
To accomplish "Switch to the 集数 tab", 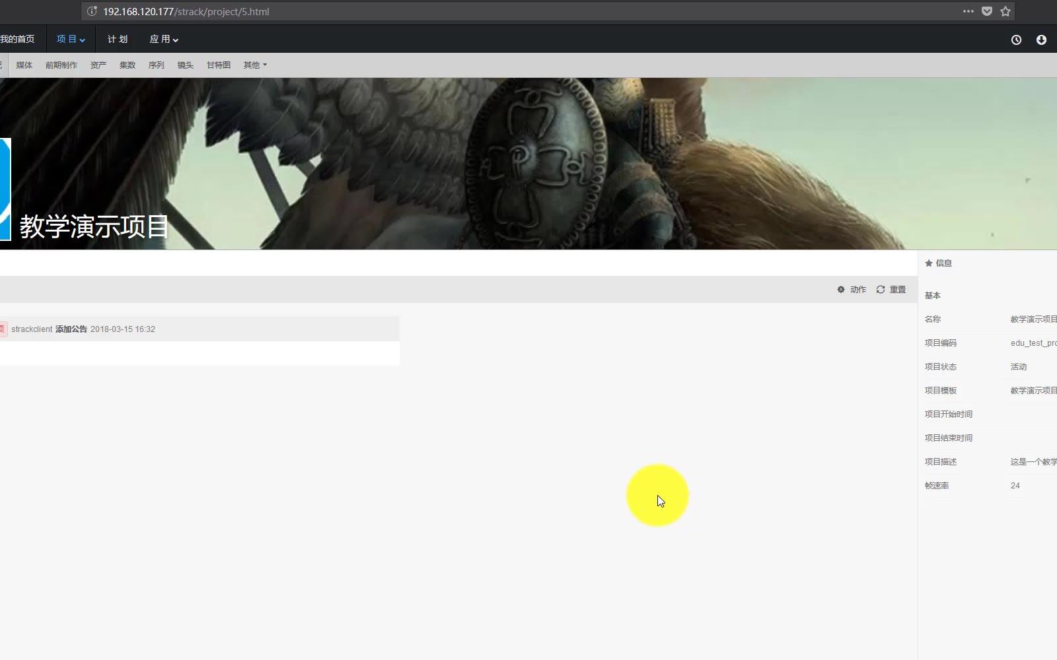I will click(128, 65).
